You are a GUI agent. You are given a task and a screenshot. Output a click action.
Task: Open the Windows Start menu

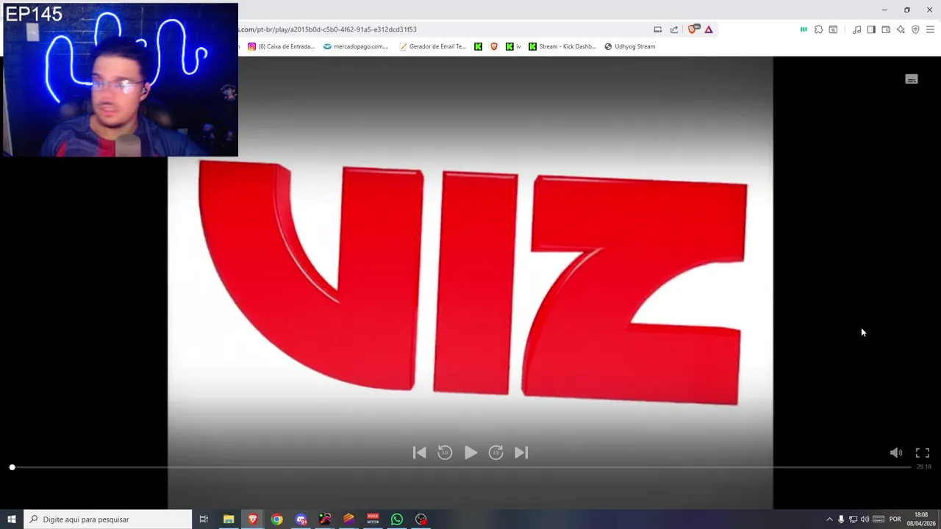(12, 519)
